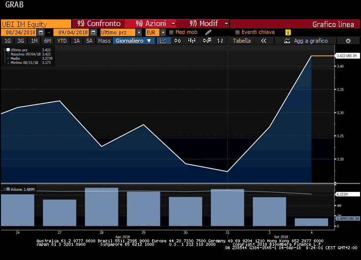Click the UBI IM Equity ticker field
The image size is (361, 260).
pos(36,24)
